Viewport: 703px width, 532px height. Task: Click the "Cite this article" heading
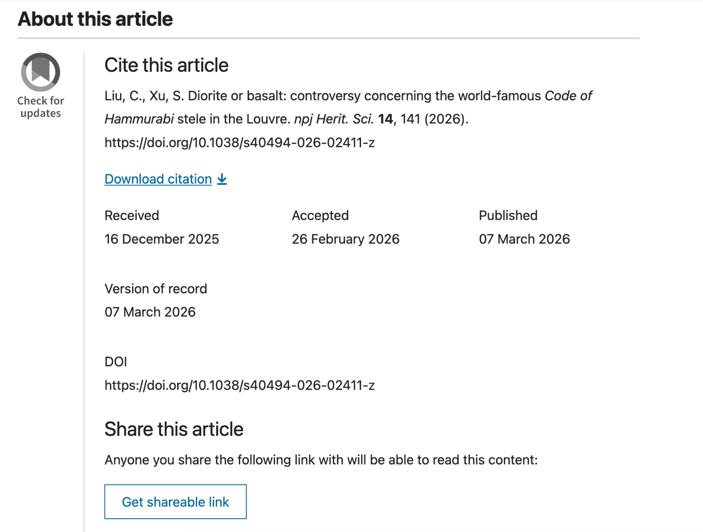[166, 65]
